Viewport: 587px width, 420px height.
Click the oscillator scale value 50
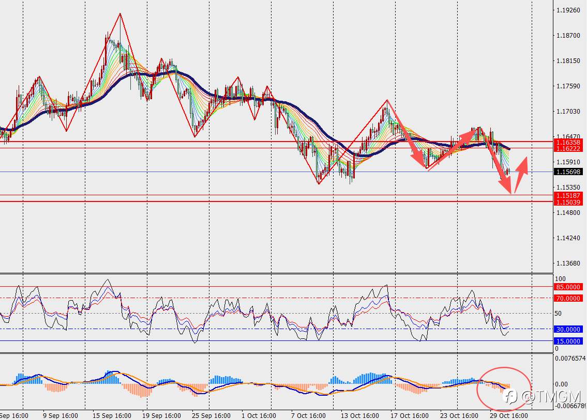tap(558, 314)
